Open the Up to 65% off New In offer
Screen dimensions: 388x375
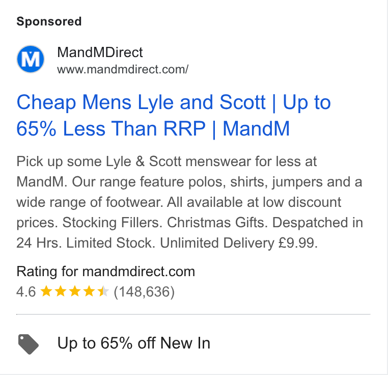coord(133,343)
